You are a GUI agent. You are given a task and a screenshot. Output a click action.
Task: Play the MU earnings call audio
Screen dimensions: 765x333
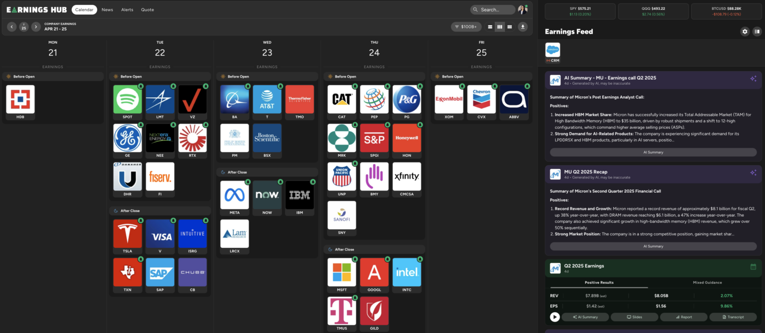tap(555, 317)
